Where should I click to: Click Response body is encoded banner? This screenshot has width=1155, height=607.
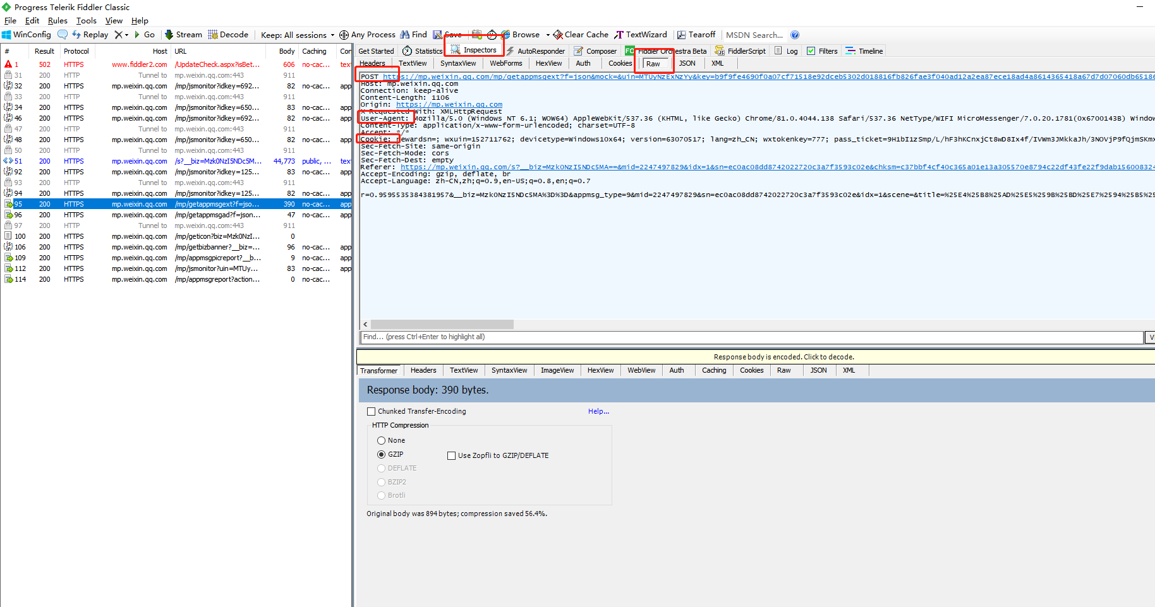click(x=756, y=357)
